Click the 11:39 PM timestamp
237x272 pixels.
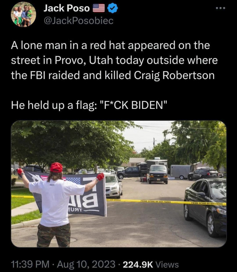[30, 264]
